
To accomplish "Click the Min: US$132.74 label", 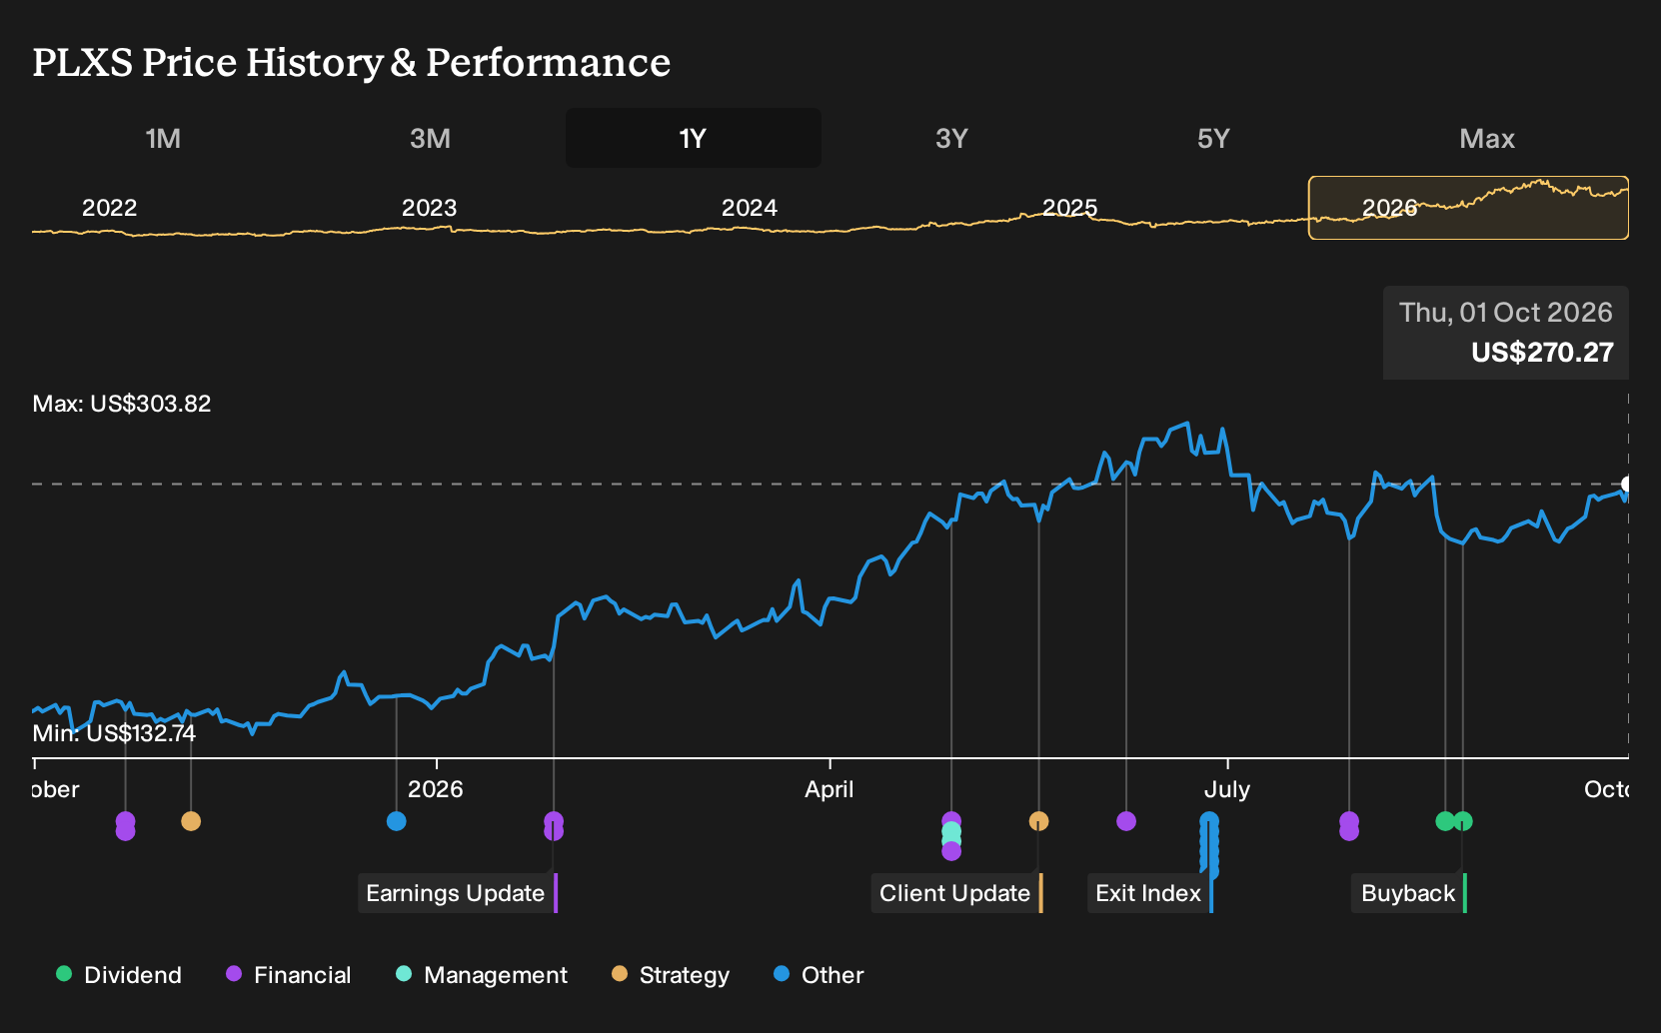I will [114, 733].
